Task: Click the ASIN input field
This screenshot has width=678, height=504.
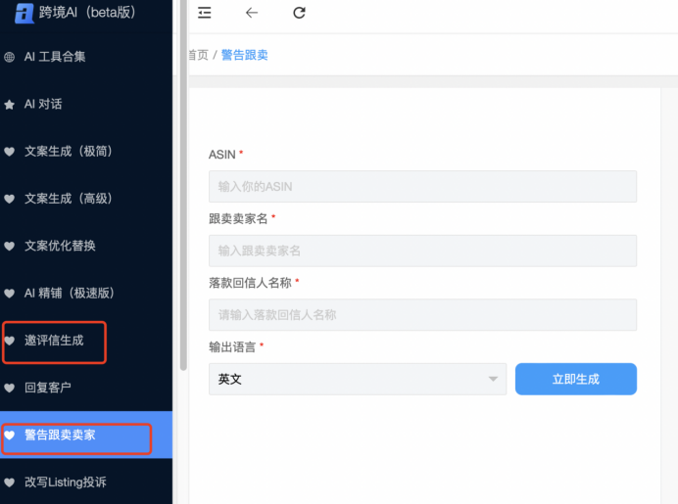Action: [x=422, y=186]
